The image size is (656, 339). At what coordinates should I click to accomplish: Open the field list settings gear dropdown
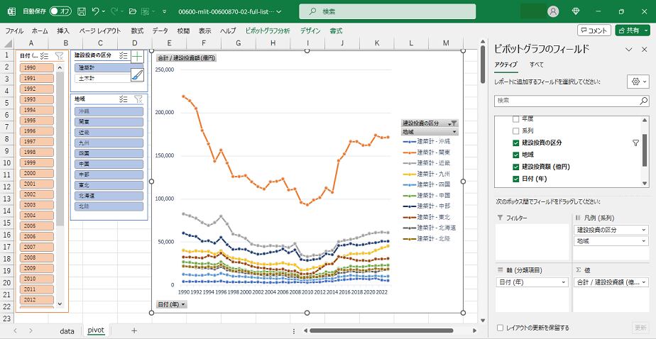637,82
